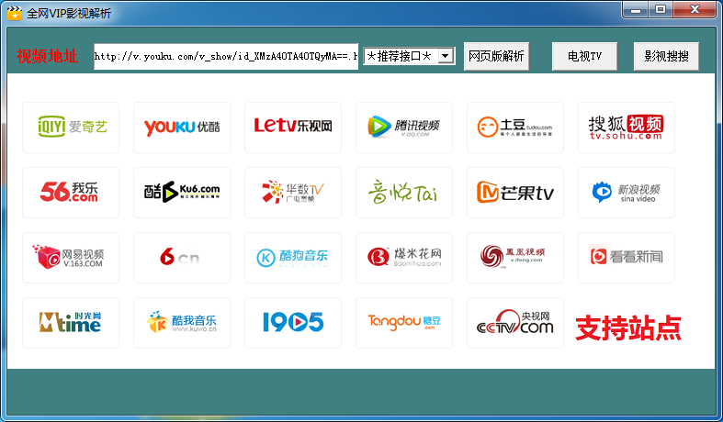Select the Youku logo tile
The image size is (723, 422).
[182, 128]
